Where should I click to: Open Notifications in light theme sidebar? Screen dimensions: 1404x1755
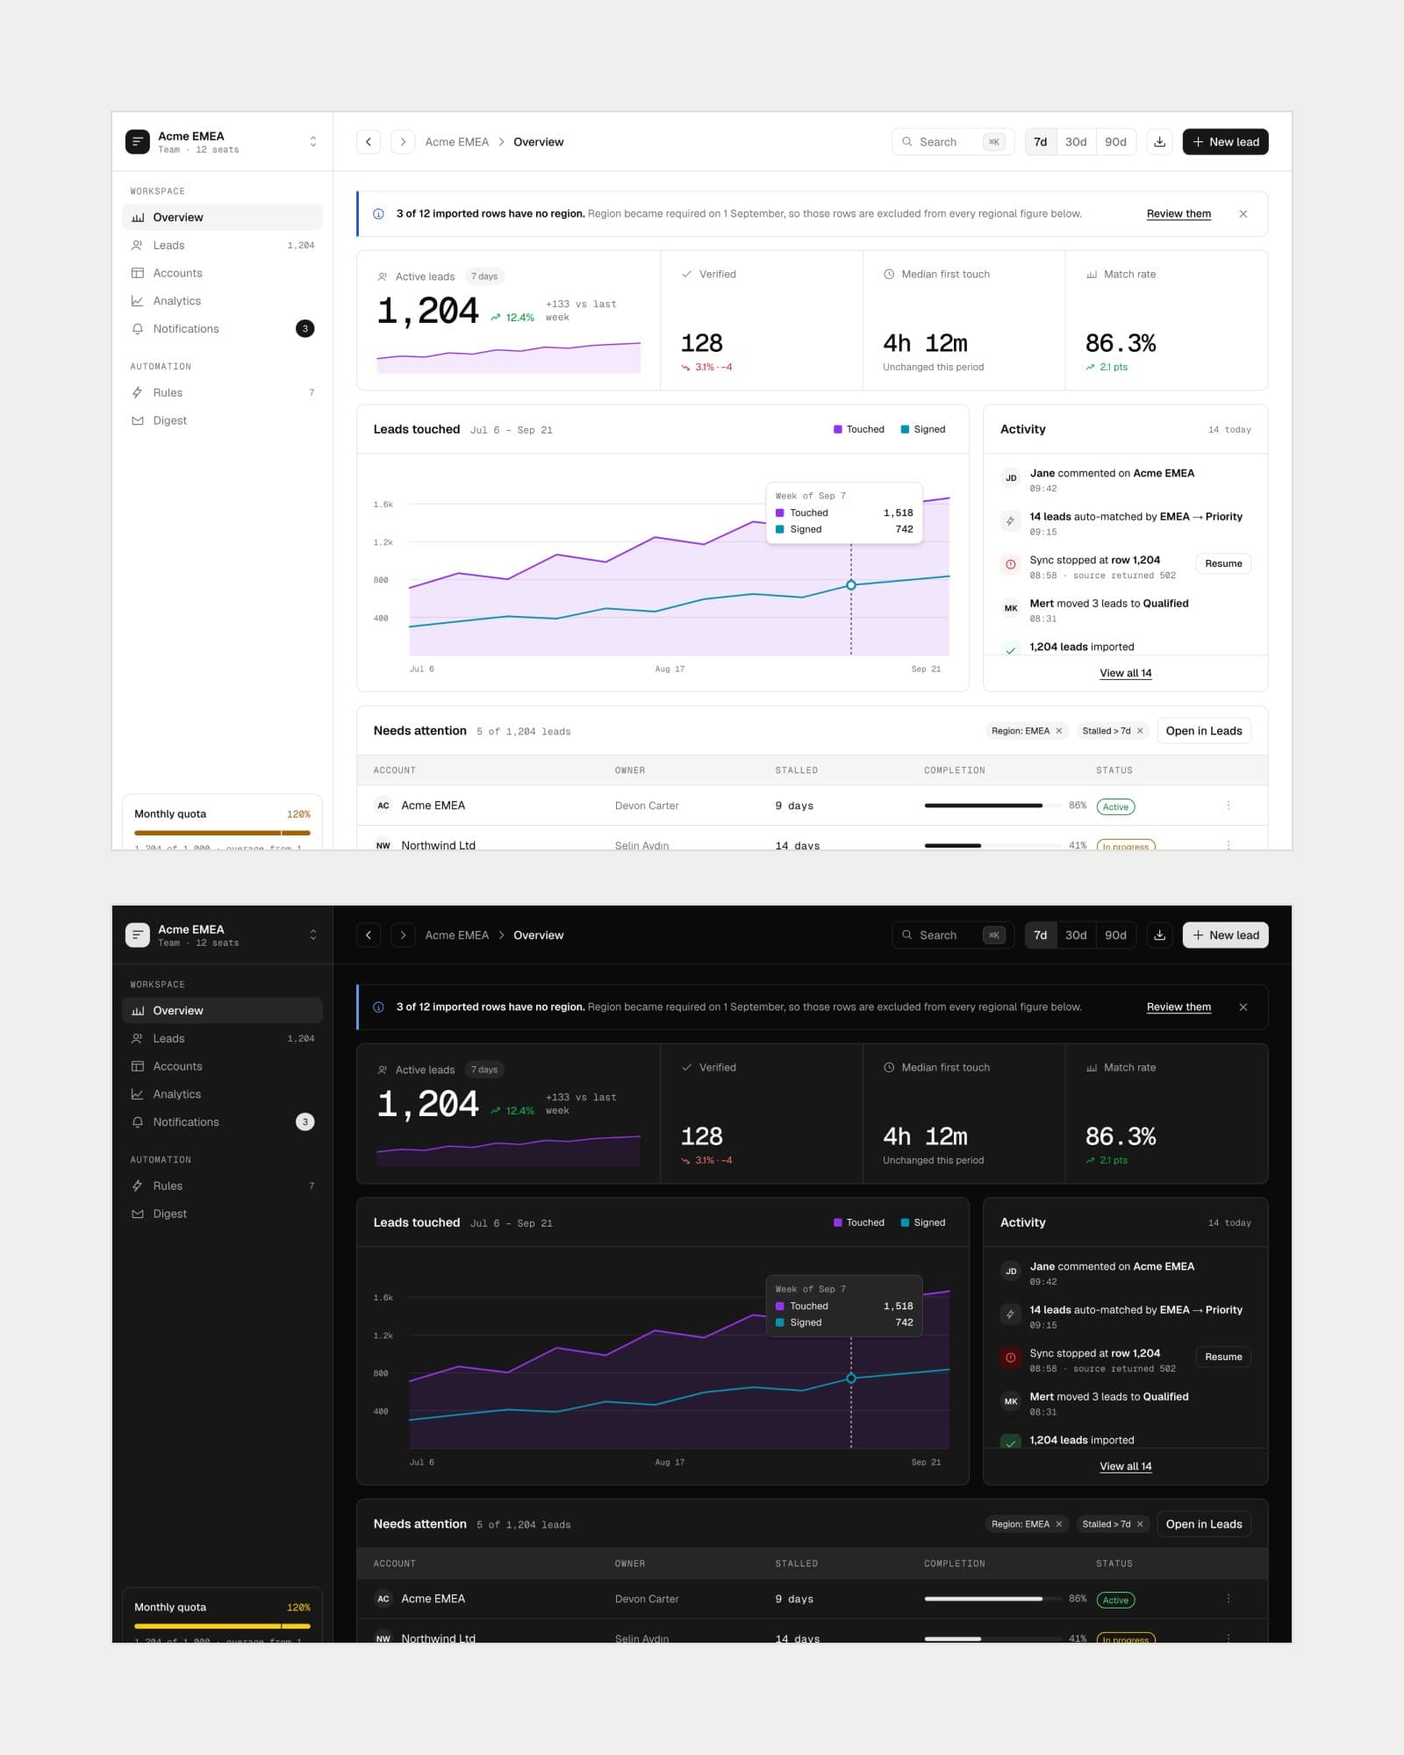coord(222,329)
